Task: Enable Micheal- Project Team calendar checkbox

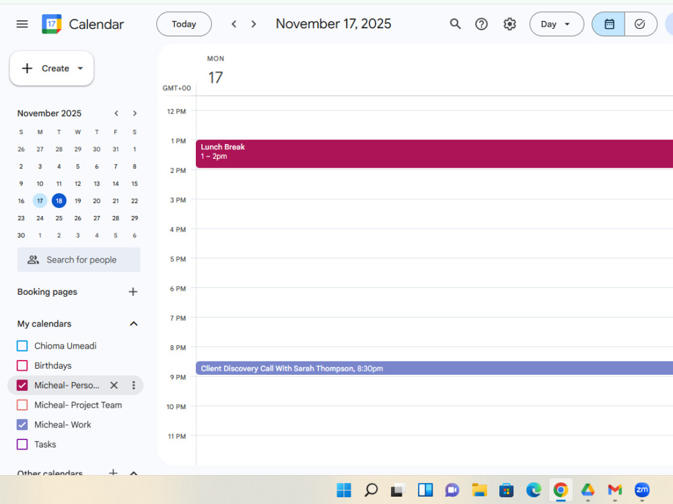Action: [22, 405]
